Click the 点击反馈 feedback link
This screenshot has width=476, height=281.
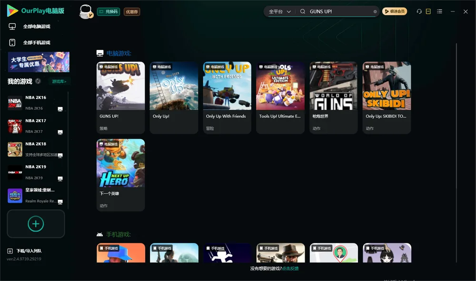pos(290,269)
